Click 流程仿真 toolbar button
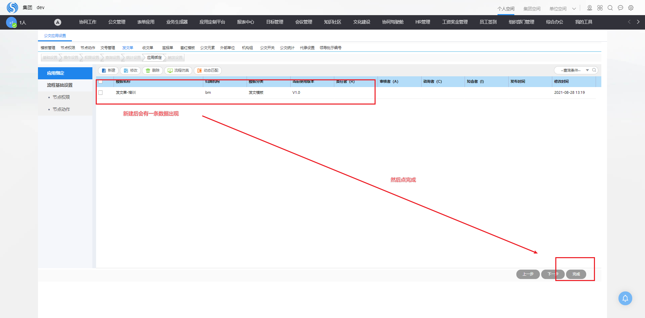 178,71
